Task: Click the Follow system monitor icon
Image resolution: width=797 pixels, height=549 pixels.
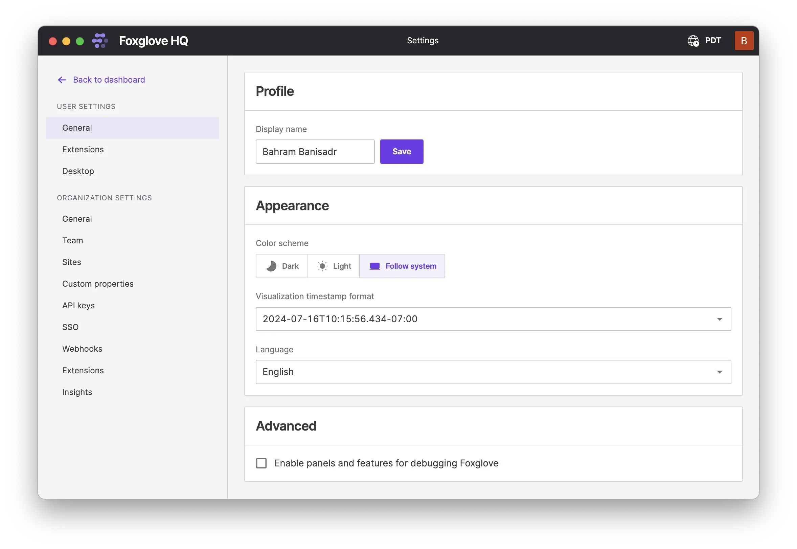Action: (x=374, y=266)
